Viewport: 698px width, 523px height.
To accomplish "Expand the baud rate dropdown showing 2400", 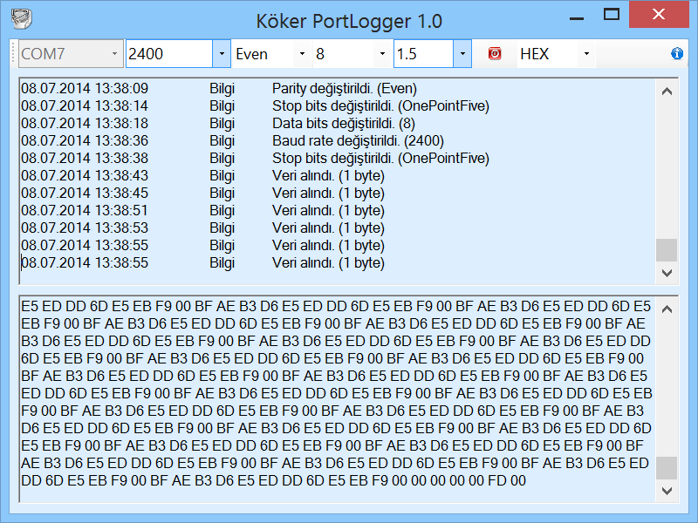I will point(222,53).
